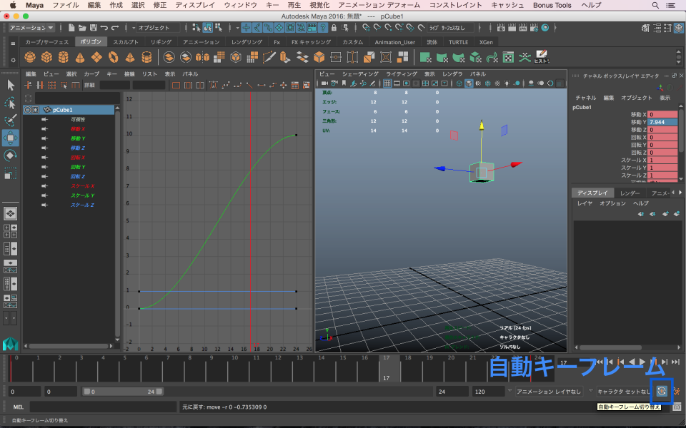
Task: Click the 移動 Y value field 7.944
Action: click(662, 122)
